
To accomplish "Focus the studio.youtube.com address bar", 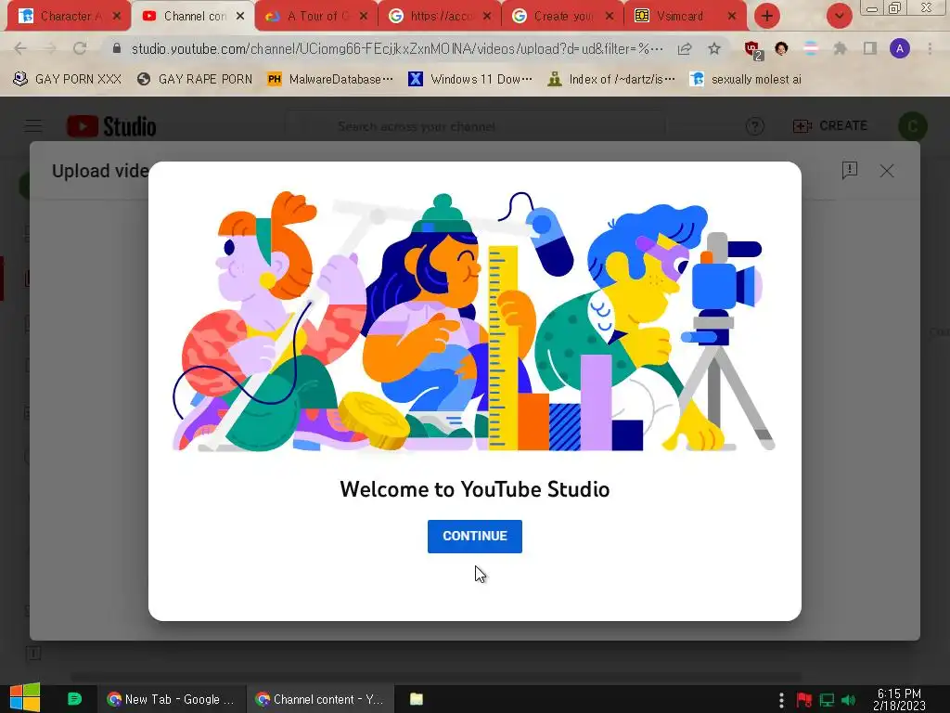I will tap(397, 48).
